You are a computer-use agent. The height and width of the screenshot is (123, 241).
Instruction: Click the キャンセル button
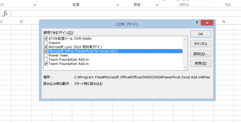click(x=201, y=44)
